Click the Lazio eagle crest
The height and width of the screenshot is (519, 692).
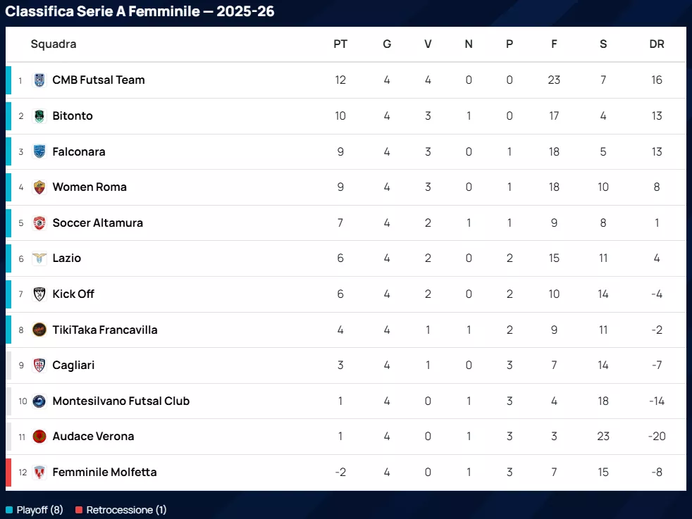pyautogui.click(x=39, y=258)
